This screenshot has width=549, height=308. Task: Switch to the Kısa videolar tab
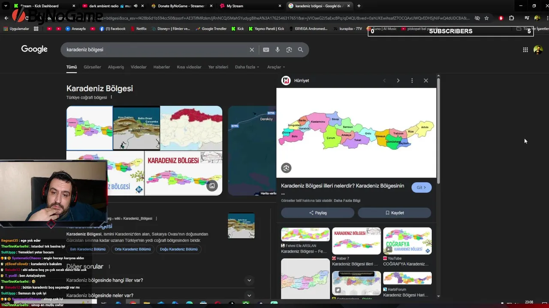tap(189, 67)
